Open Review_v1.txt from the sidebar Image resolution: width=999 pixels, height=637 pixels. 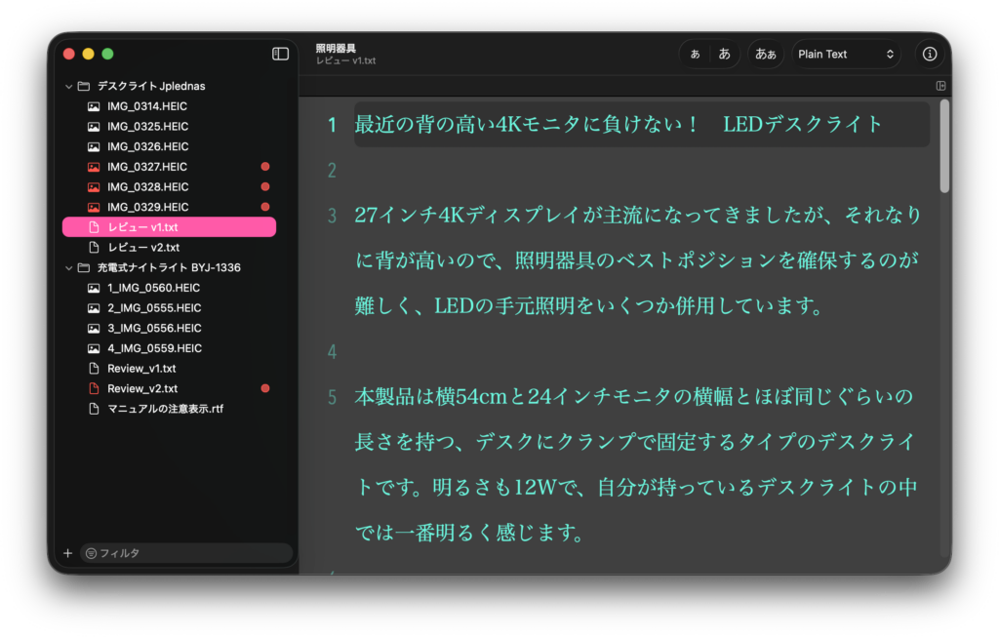pyautogui.click(x=141, y=369)
